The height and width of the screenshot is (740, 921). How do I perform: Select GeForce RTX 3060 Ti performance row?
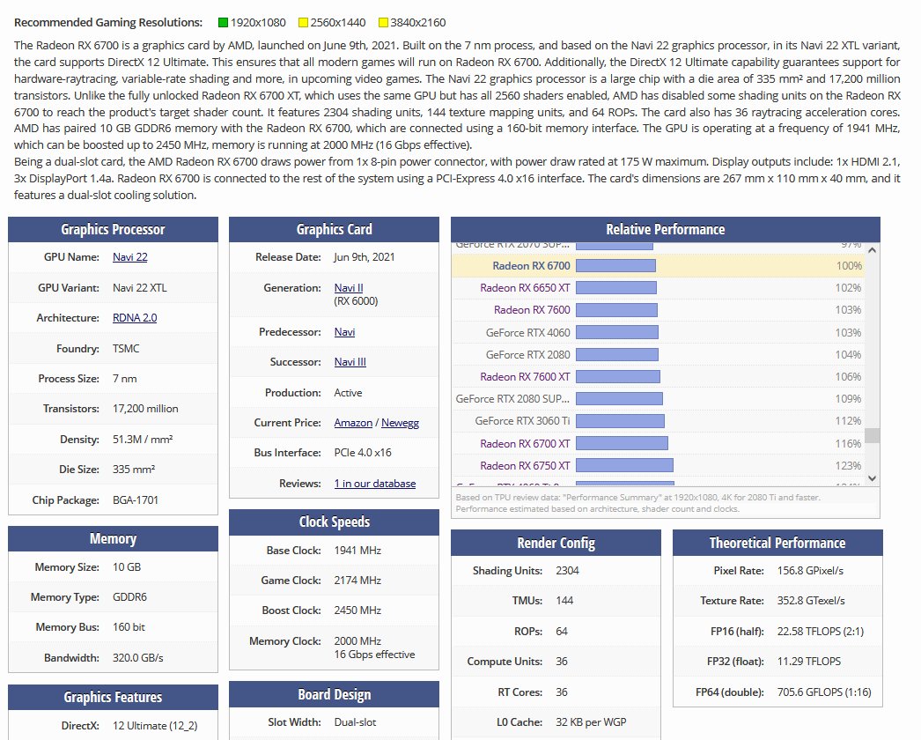[x=658, y=421]
